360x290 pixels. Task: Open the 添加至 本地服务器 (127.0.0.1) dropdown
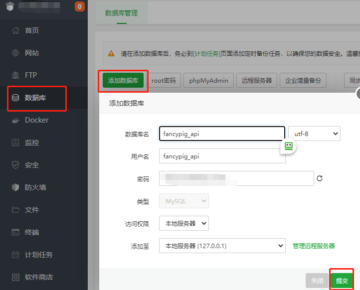[x=222, y=246]
